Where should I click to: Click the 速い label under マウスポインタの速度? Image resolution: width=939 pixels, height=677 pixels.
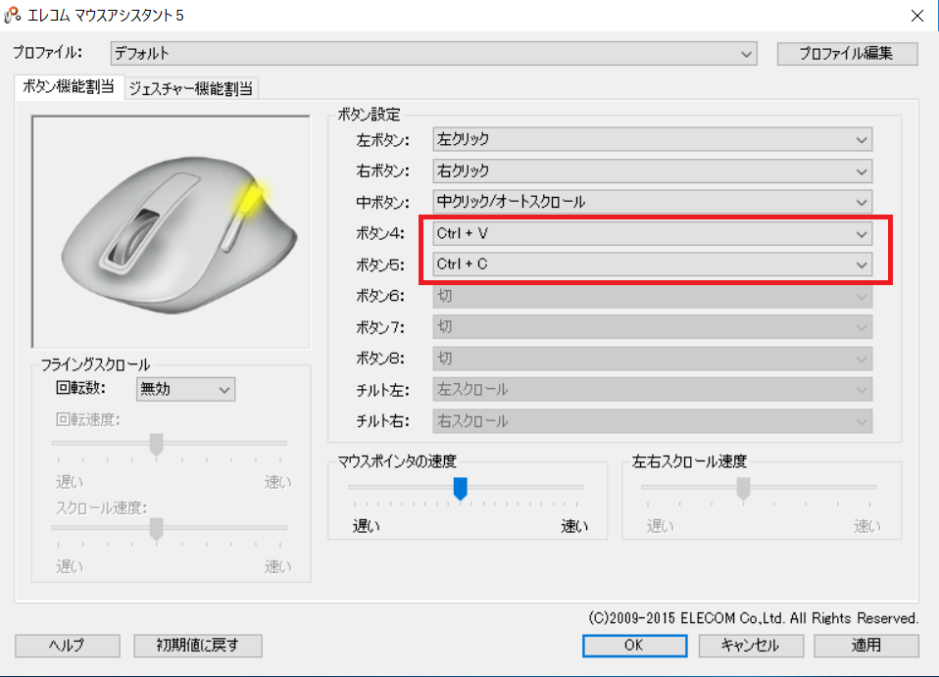(574, 526)
